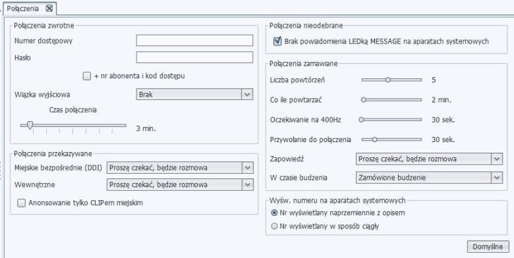Image resolution: width=514 pixels, height=258 pixels.
Task: Select 'Nr wyświetlany w sposób ciągły' radio
Action: (x=274, y=226)
